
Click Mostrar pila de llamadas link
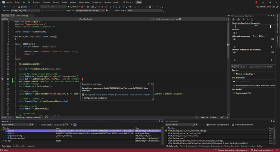point(106,95)
